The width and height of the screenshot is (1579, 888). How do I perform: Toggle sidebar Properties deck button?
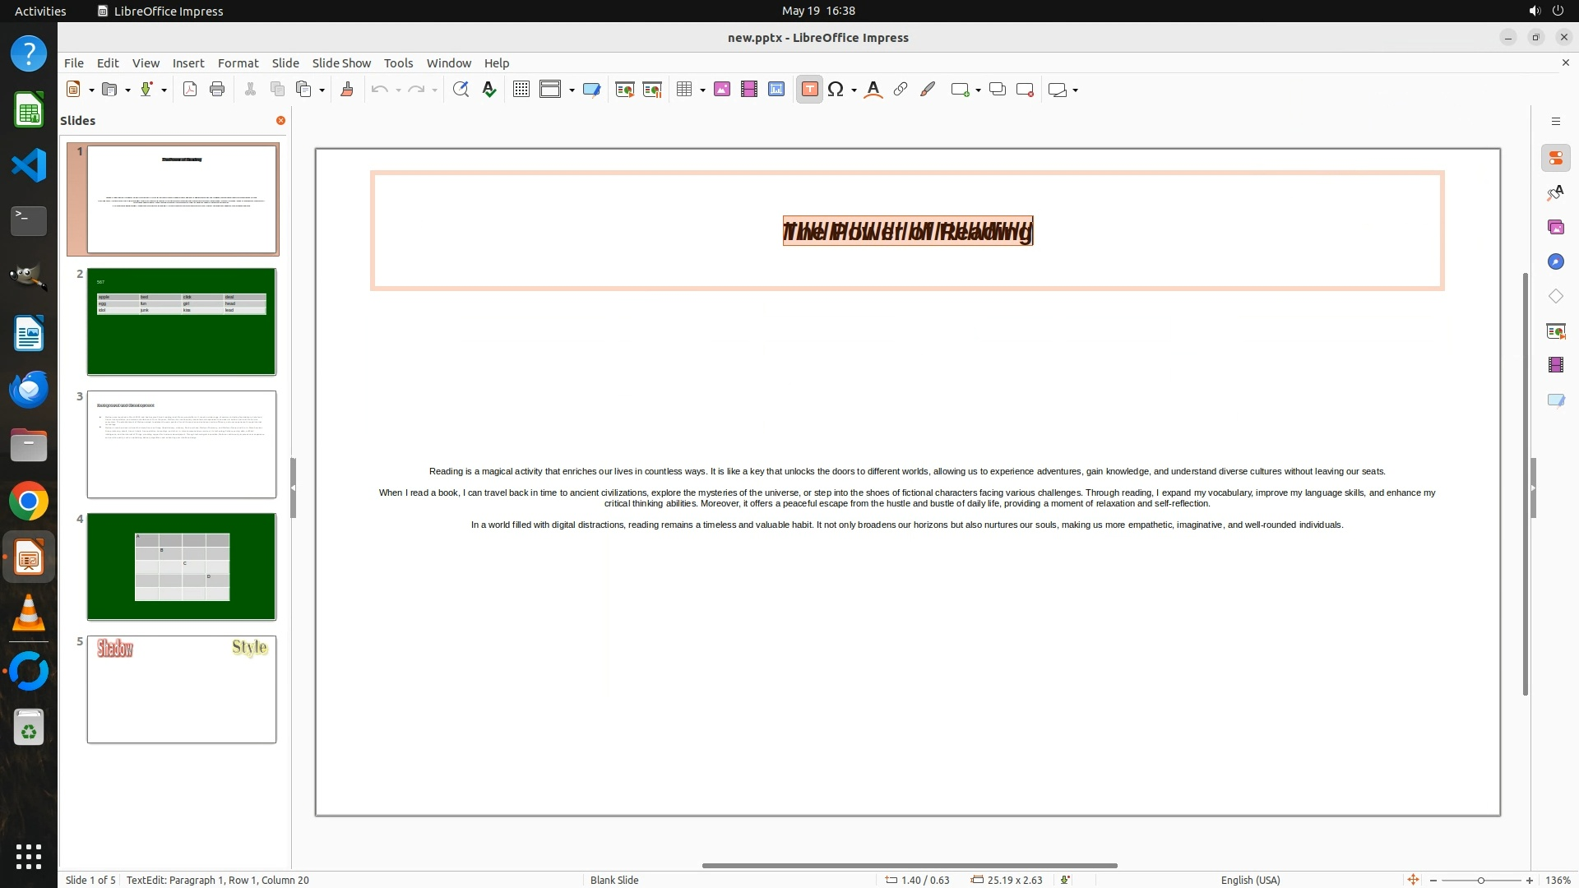1555,158
